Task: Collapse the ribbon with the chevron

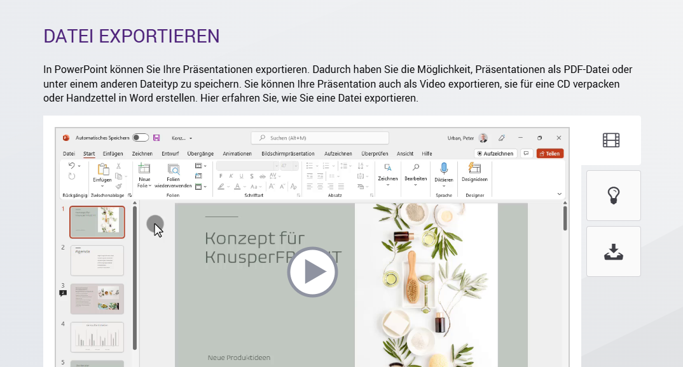Action: [x=560, y=194]
